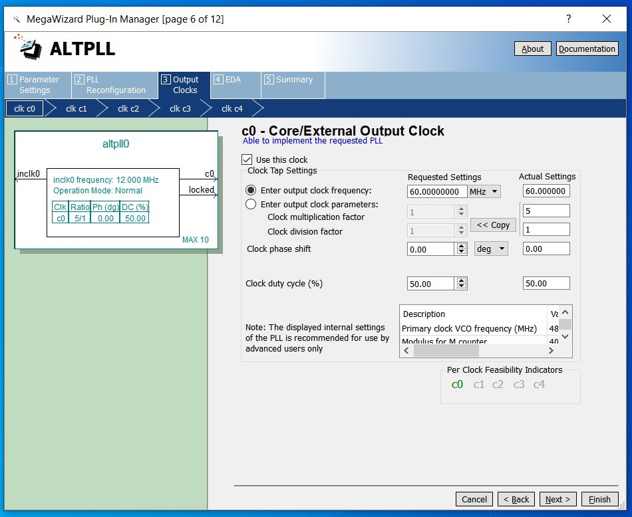The image size is (632, 517).
Task: Decrease clock phase shift with down arrow
Action: coord(462,252)
